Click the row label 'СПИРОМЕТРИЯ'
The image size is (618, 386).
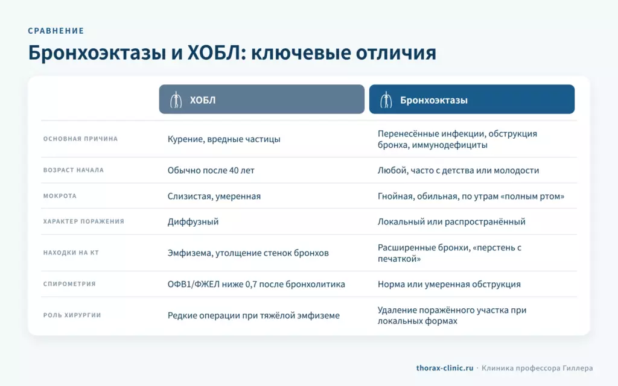click(69, 284)
